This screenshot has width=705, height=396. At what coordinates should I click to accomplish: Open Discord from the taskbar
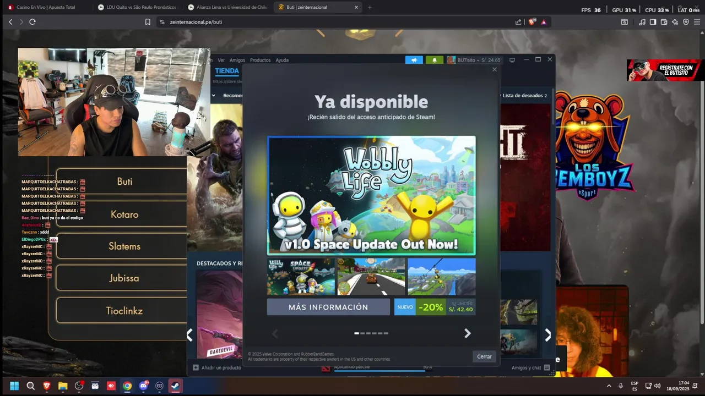144,386
